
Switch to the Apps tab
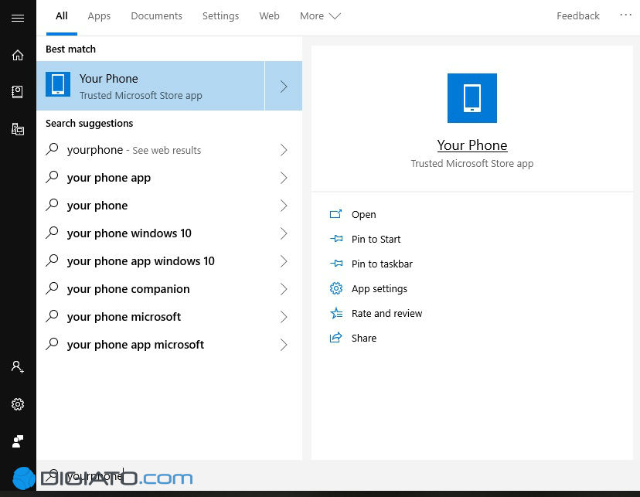click(x=99, y=16)
